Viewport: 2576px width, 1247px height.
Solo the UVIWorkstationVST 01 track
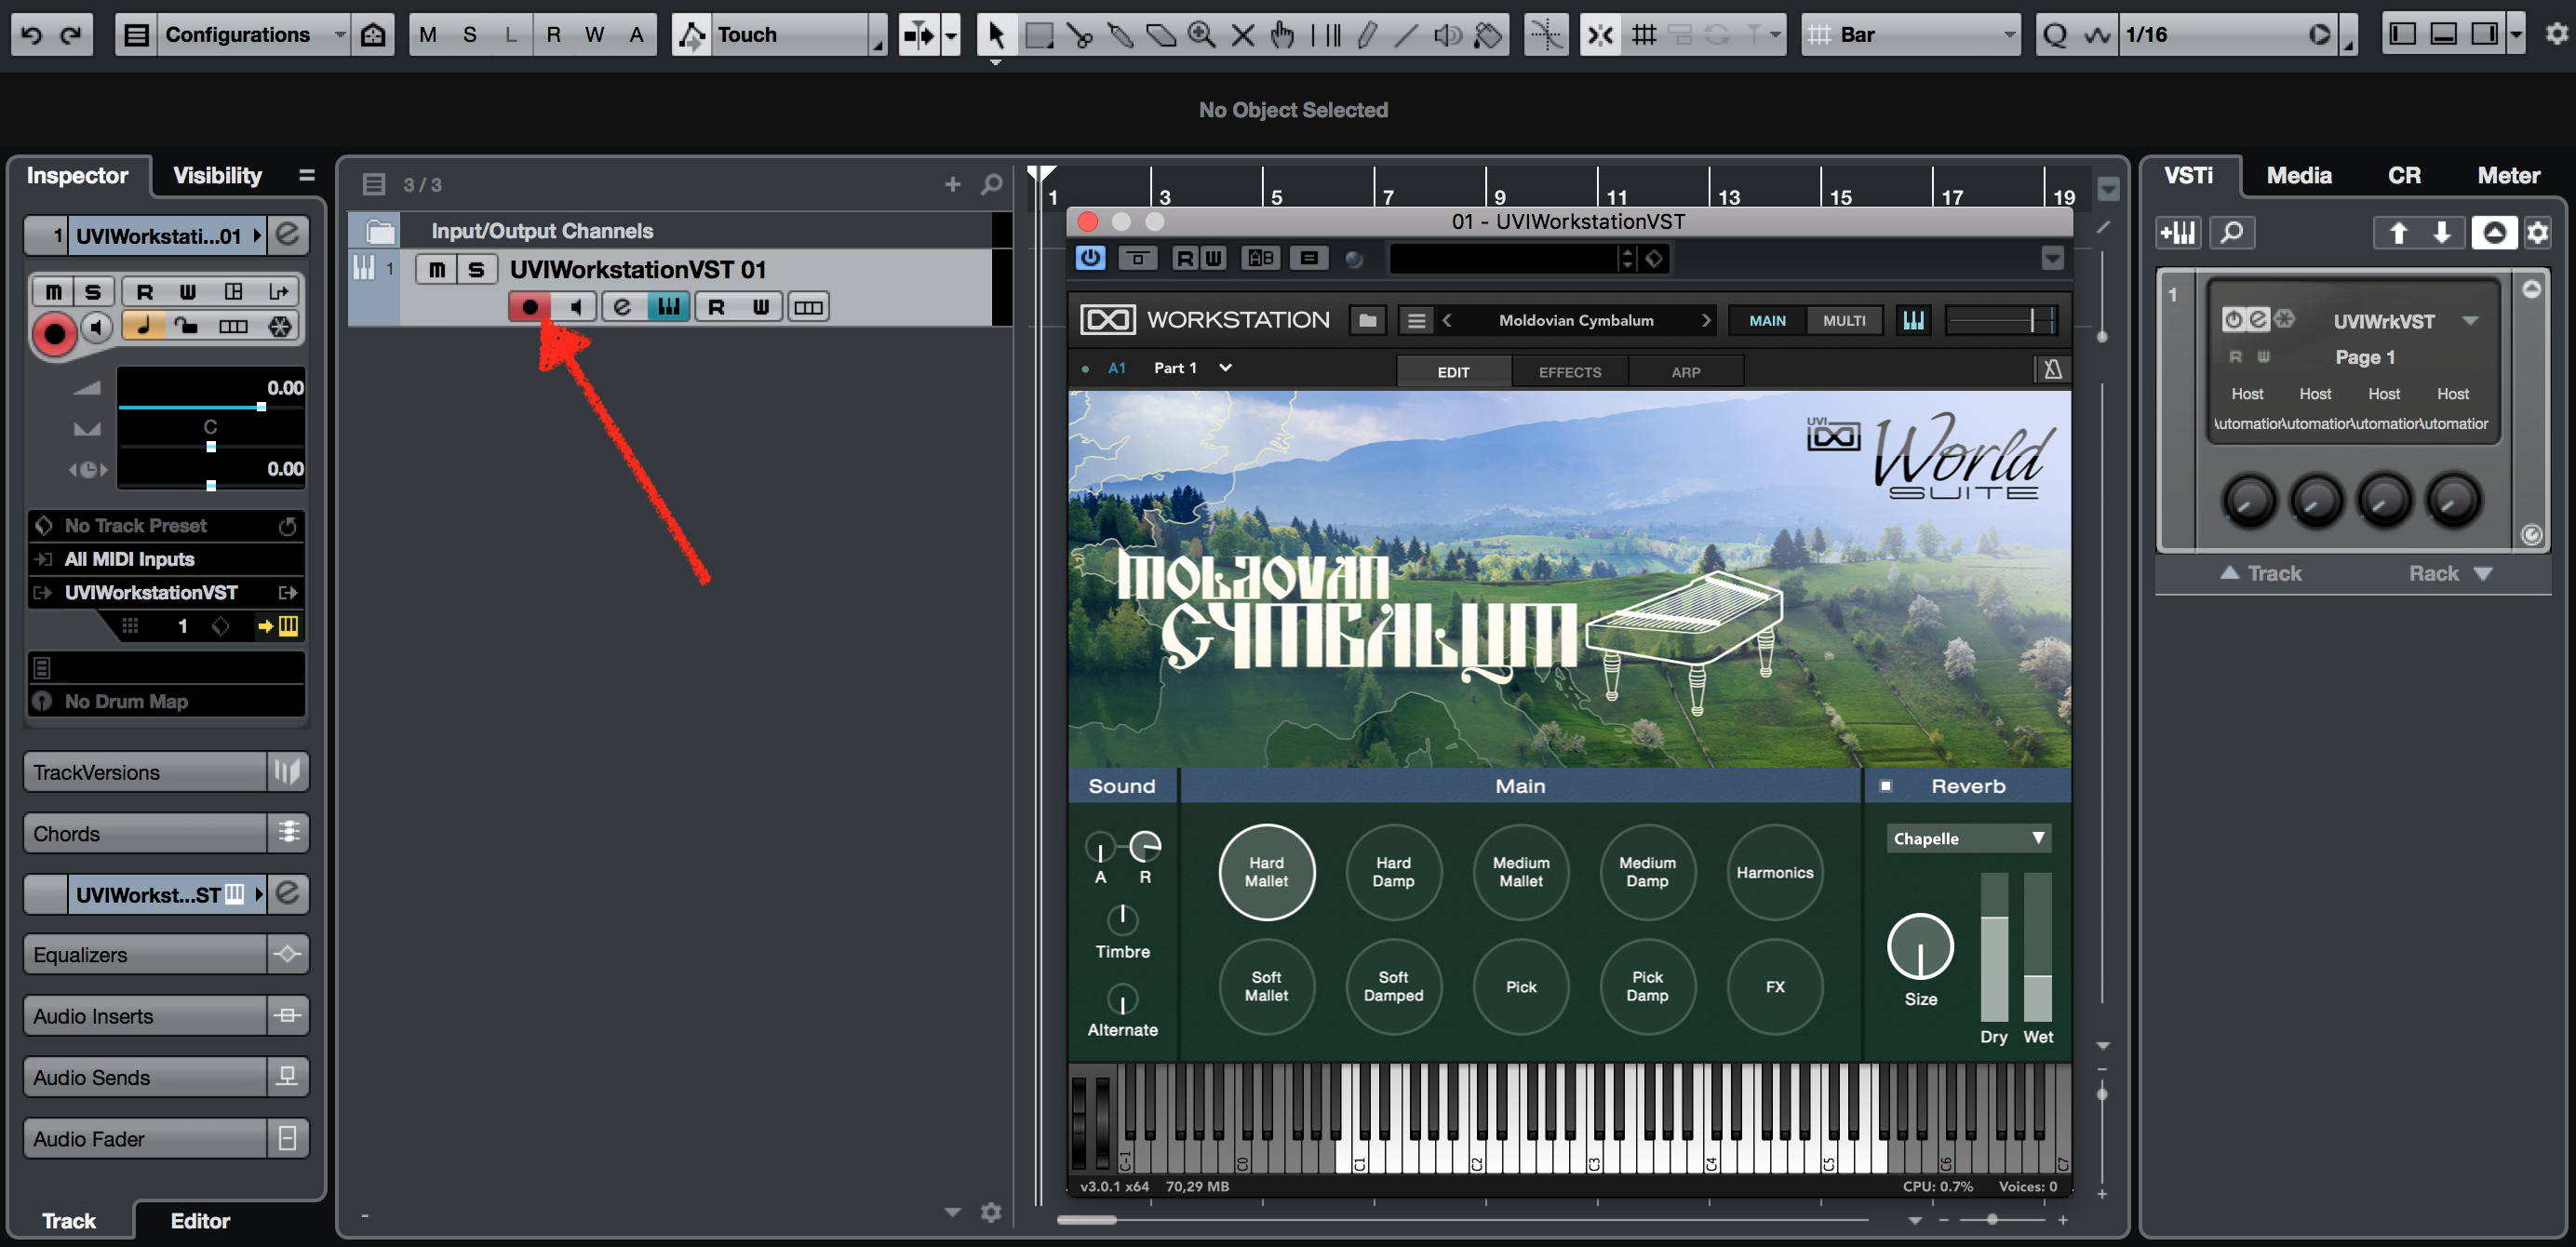(x=476, y=269)
